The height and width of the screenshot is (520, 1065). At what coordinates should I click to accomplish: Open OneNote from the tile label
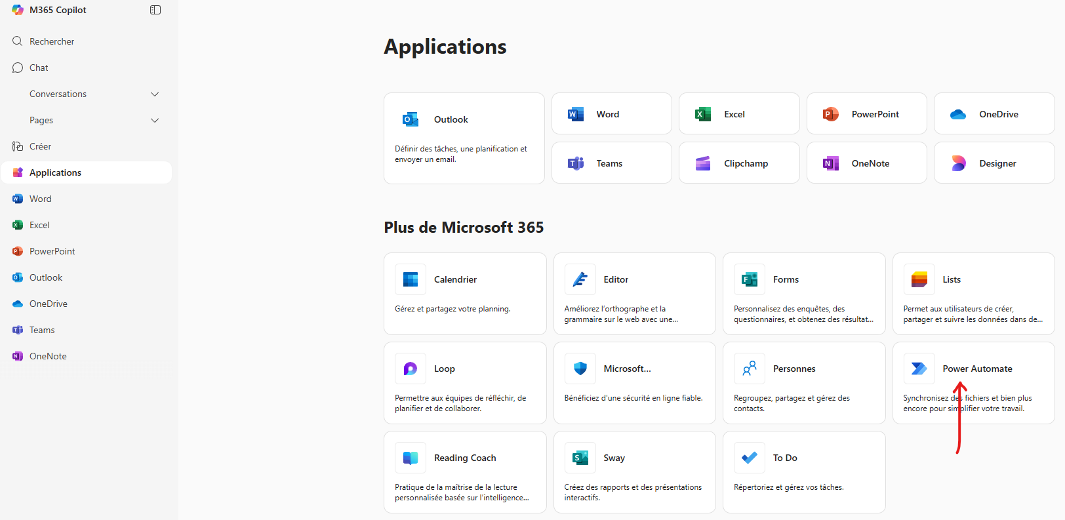871,163
